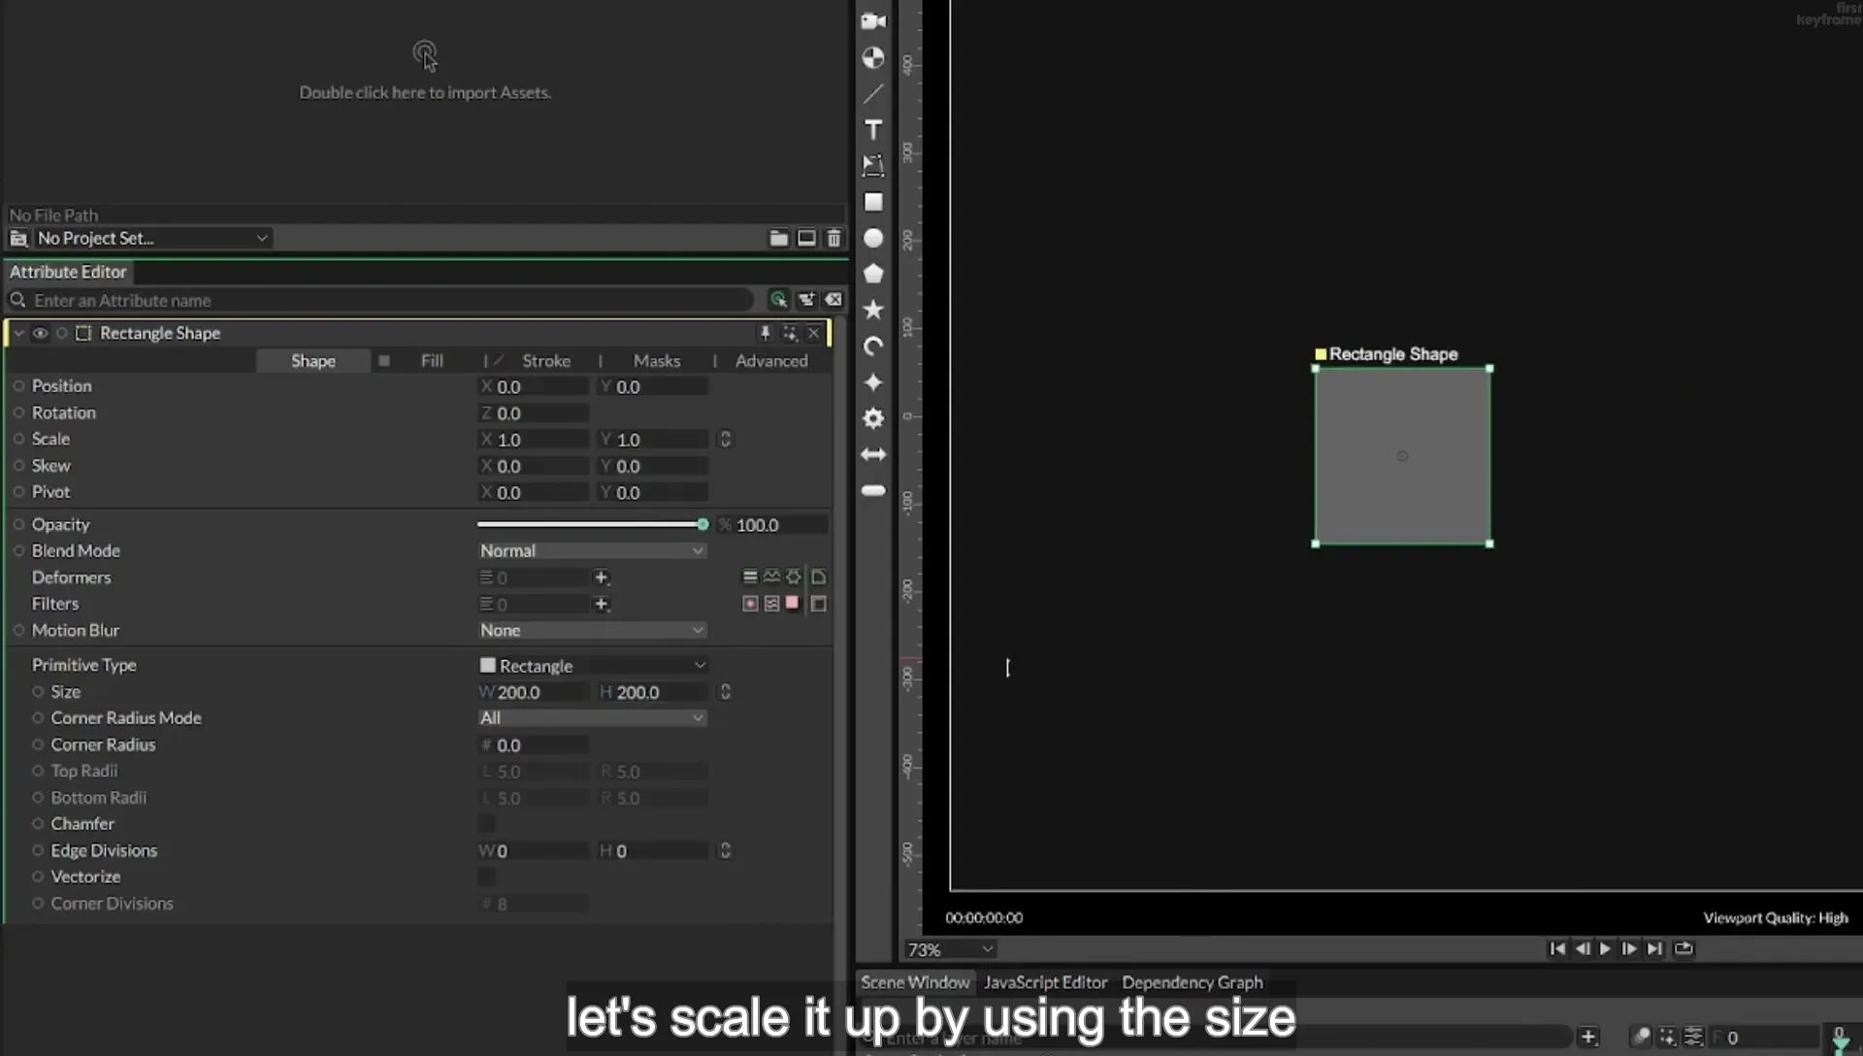Open the Motion Blur dropdown
Image resolution: width=1863 pixels, height=1056 pixels.
pyautogui.click(x=592, y=631)
